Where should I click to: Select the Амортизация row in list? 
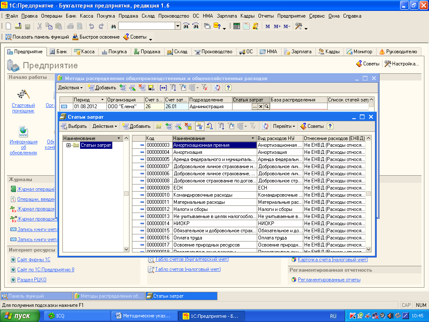pyautogui.click(x=248, y=152)
